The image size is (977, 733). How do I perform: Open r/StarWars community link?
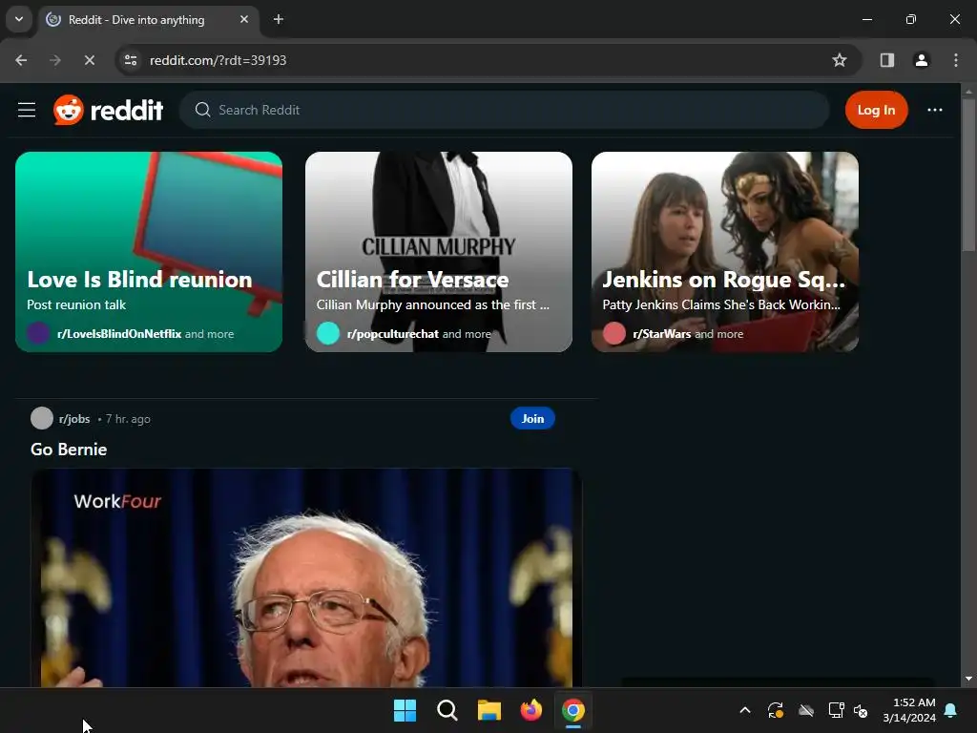(662, 334)
